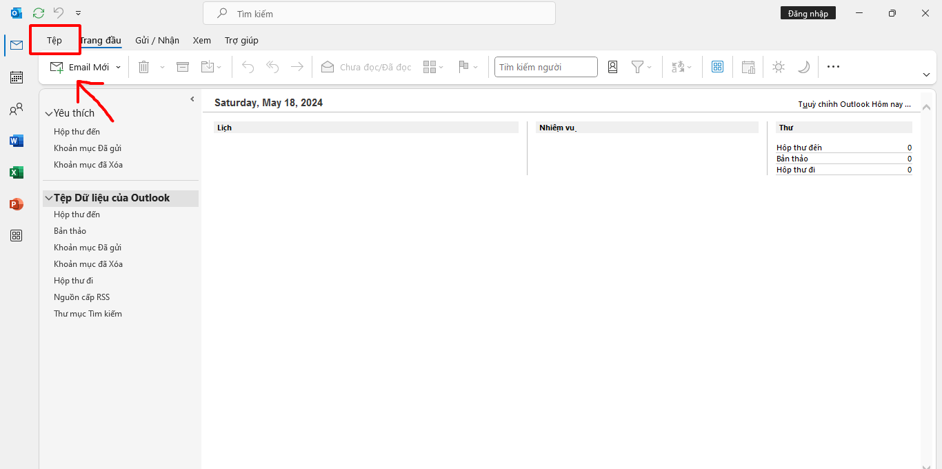Open the Email Mới dropdown arrow
The image size is (942, 469).
(119, 68)
